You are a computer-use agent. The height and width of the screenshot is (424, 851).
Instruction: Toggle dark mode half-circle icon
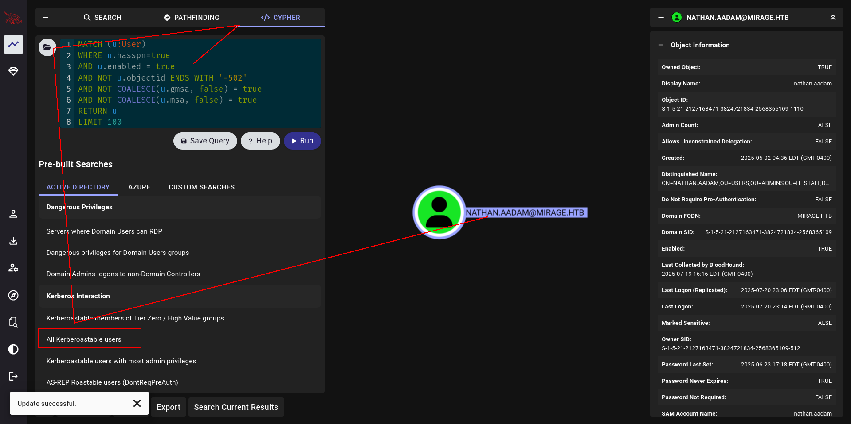point(13,349)
